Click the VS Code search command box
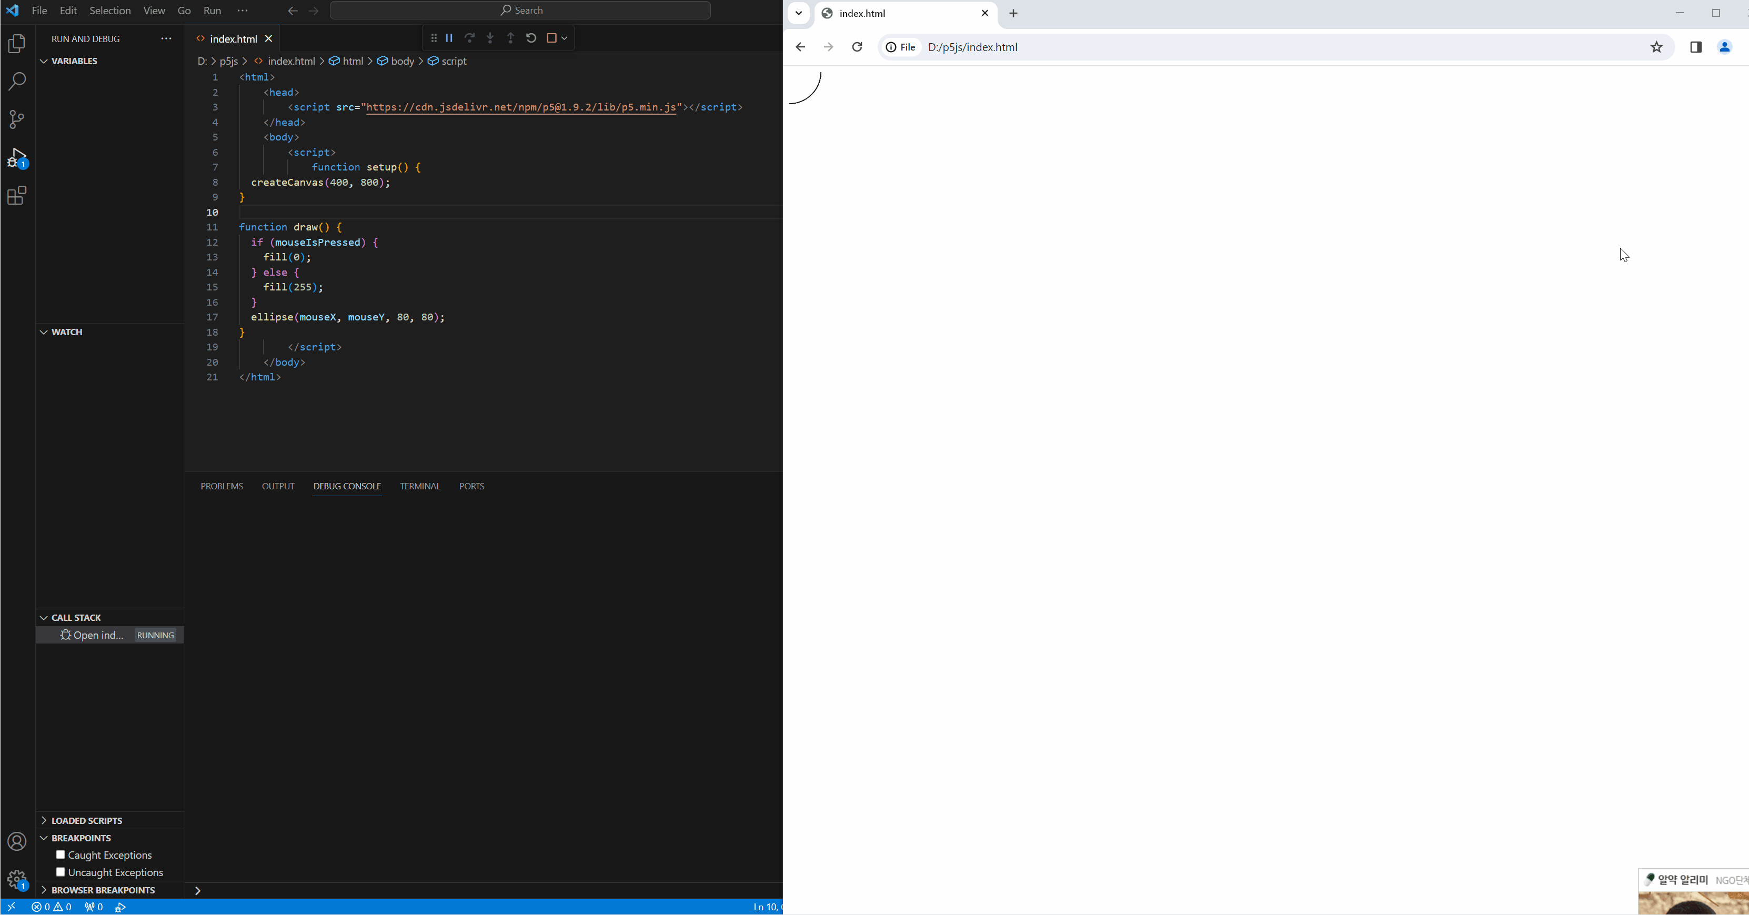1749x915 pixels. [x=520, y=10]
